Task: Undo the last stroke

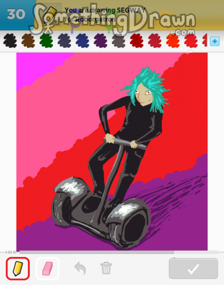Action: pyautogui.click(x=80, y=268)
